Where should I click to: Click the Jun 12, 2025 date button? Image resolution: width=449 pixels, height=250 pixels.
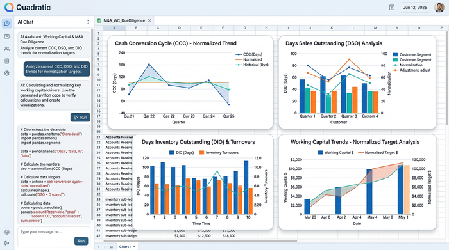coord(415,8)
